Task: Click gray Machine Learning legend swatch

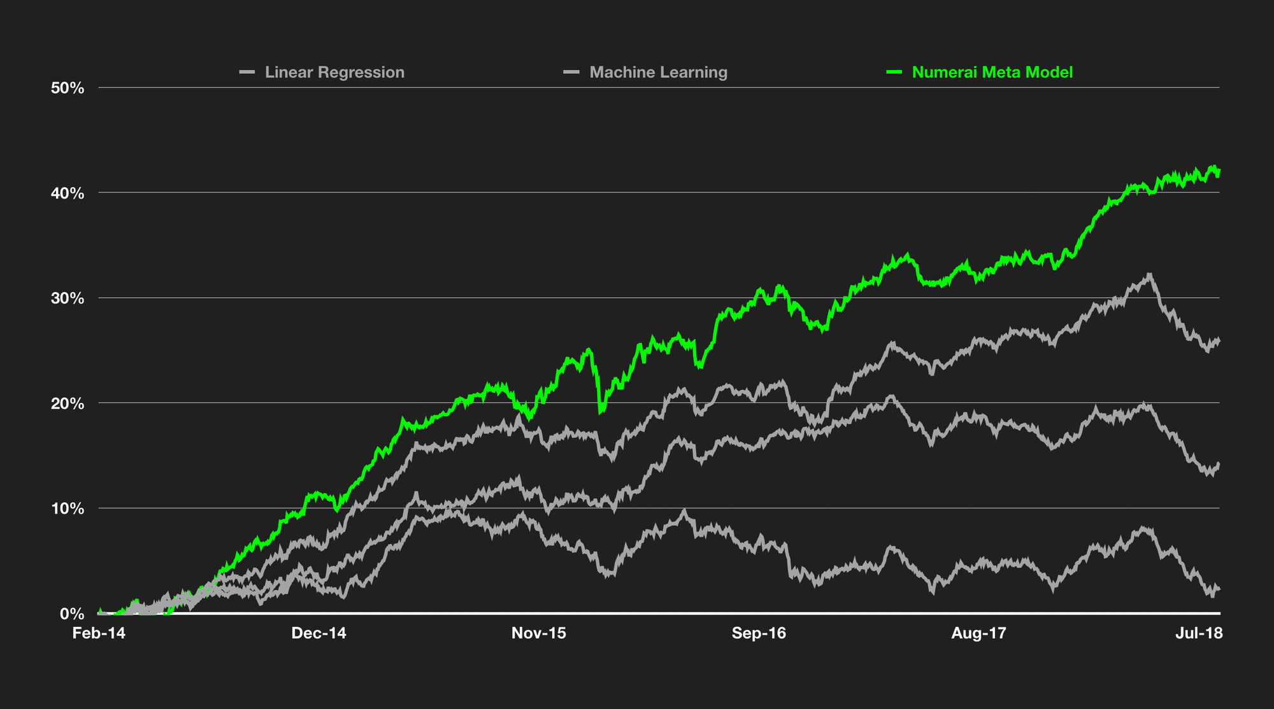Action: click(x=571, y=73)
